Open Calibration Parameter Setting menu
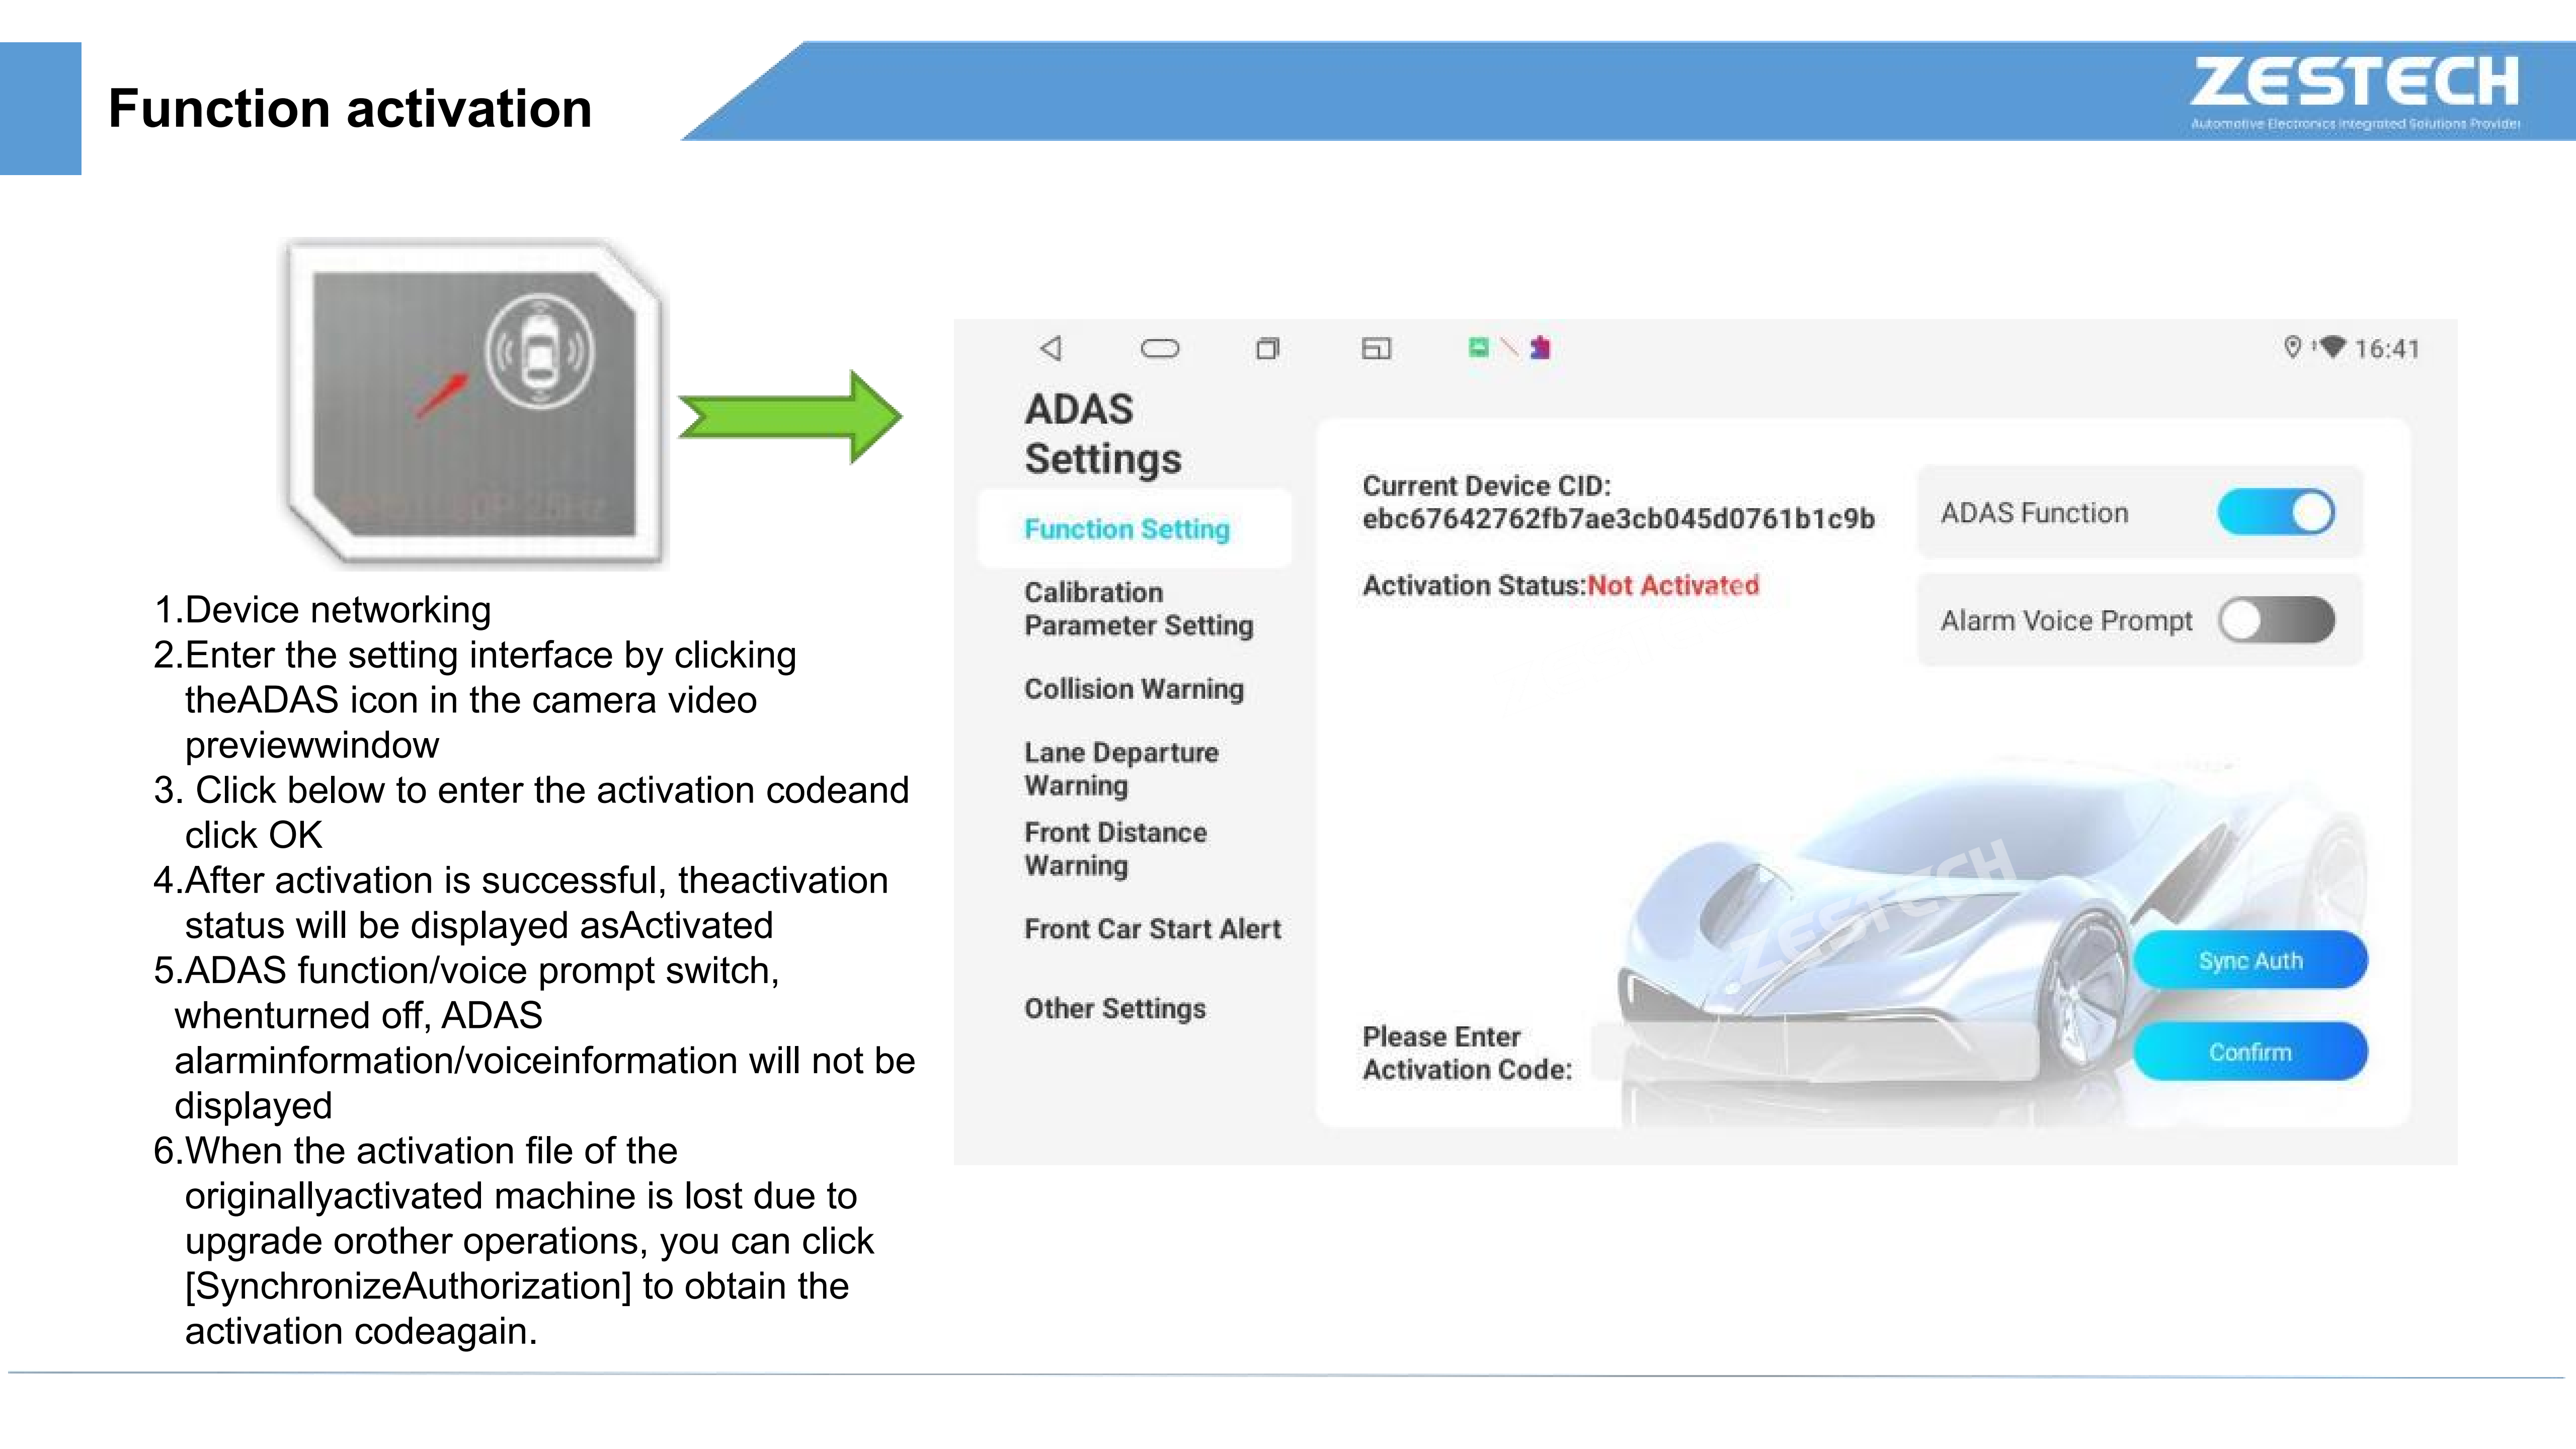The height and width of the screenshot is (1449, 2576). coord(1138,608)
